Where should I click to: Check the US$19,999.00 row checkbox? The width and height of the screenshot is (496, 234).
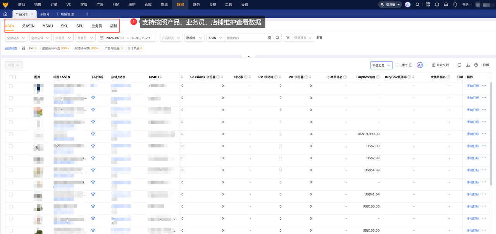(11, 134)
